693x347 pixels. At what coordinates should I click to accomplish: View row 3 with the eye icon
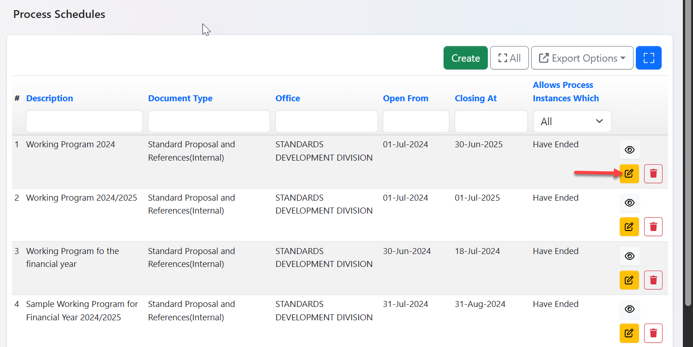coord(629,256)
